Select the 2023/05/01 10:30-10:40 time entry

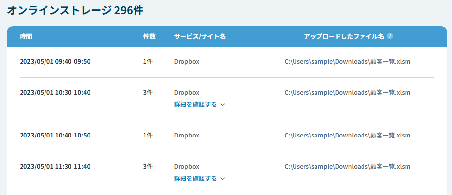pyautogui.click(x=55, y=93)
